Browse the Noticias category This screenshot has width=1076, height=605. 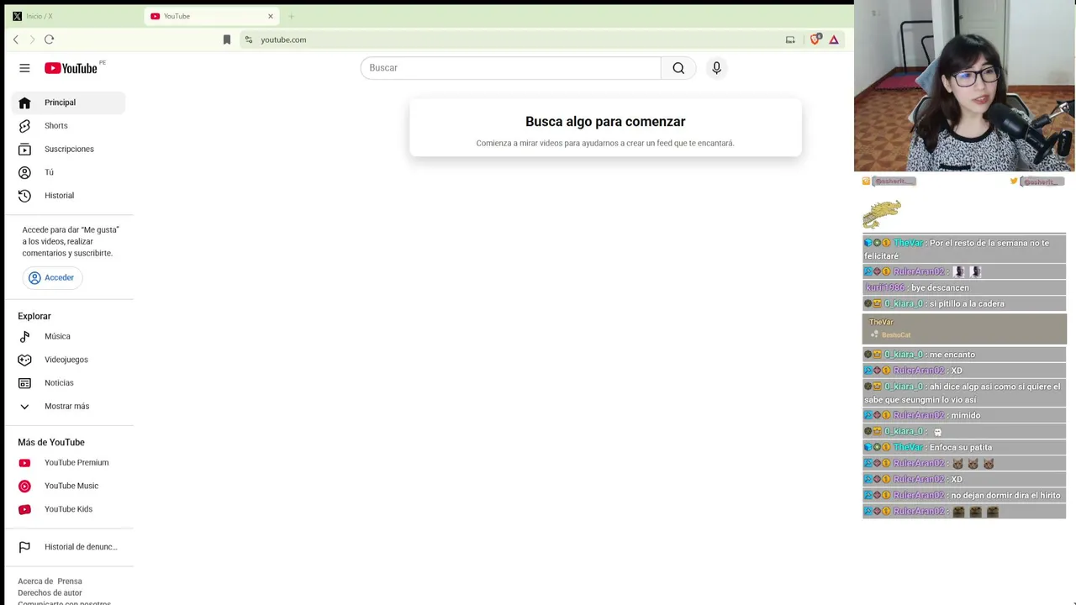(68, 383)
